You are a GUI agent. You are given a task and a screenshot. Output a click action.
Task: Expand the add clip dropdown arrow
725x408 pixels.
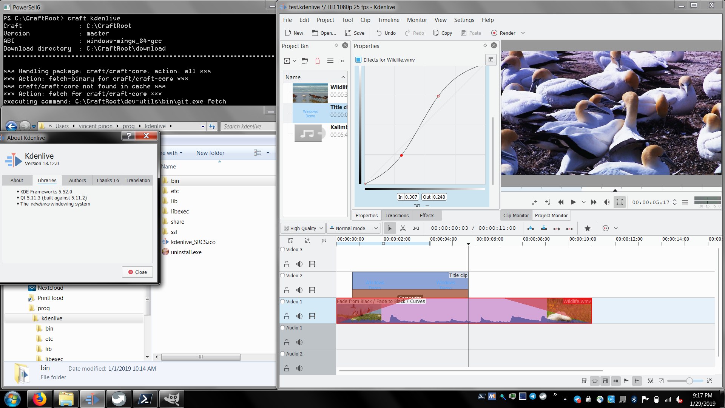click(295, 61)
